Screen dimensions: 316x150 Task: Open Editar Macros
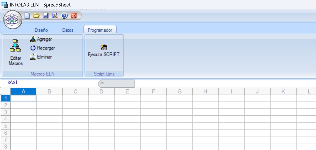(x=16, y=53)
